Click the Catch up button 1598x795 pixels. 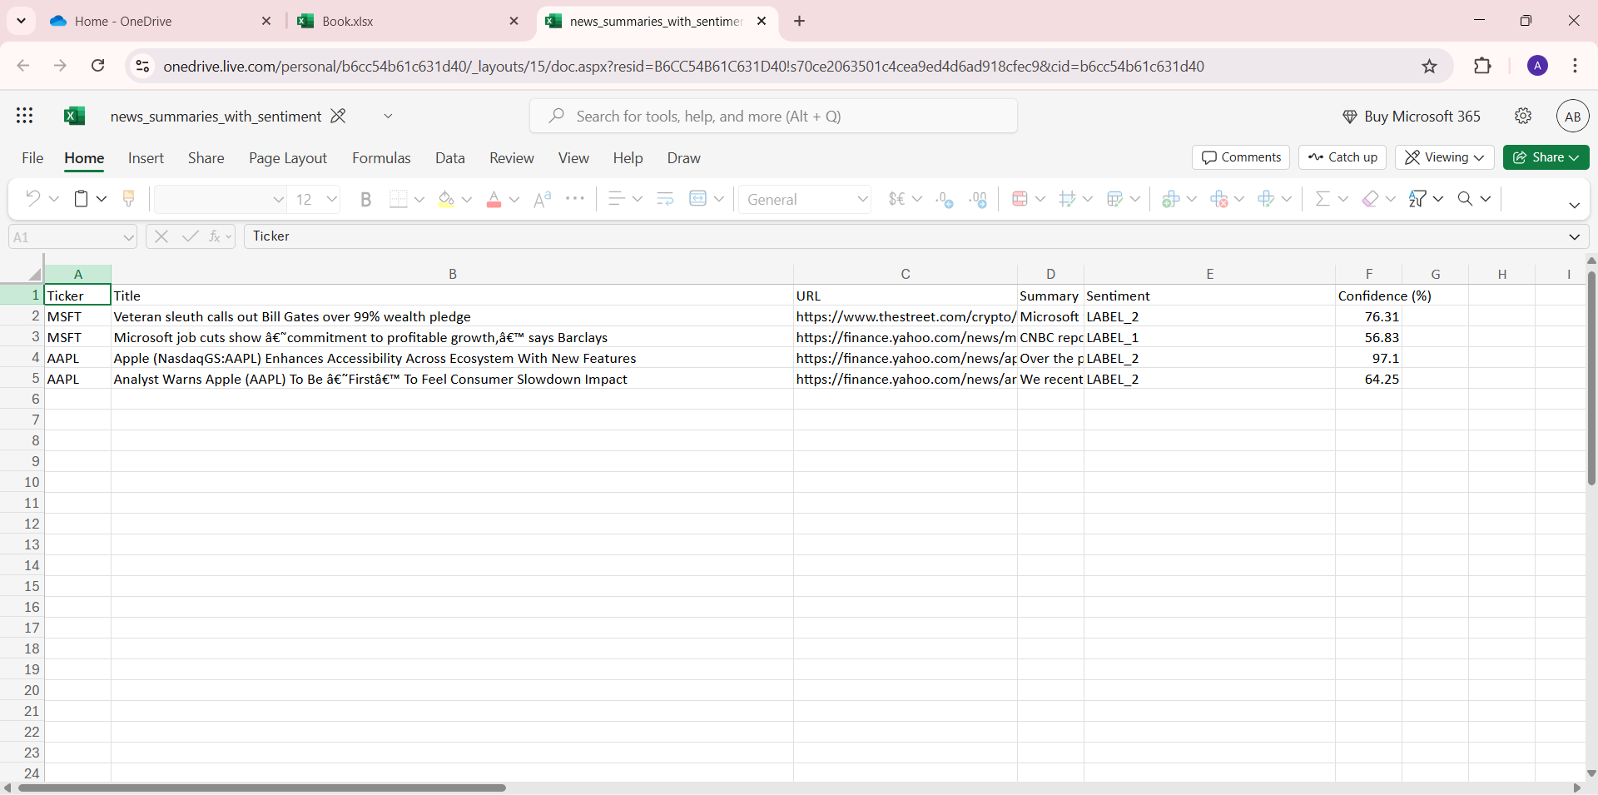(1342, 157)
